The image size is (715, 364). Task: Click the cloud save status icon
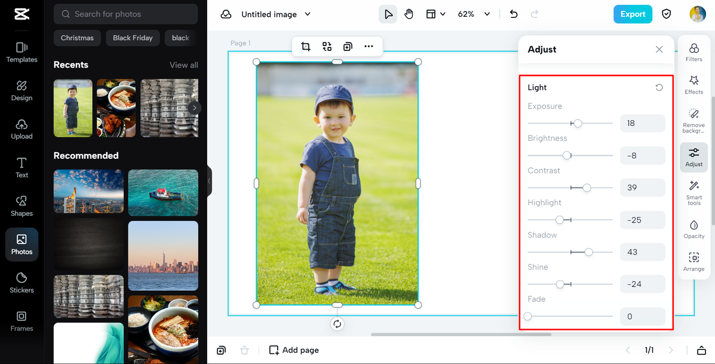pos(226,14)
